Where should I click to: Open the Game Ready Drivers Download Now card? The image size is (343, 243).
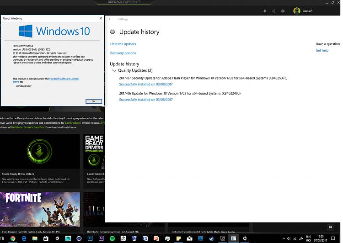[x=94, y=151]
